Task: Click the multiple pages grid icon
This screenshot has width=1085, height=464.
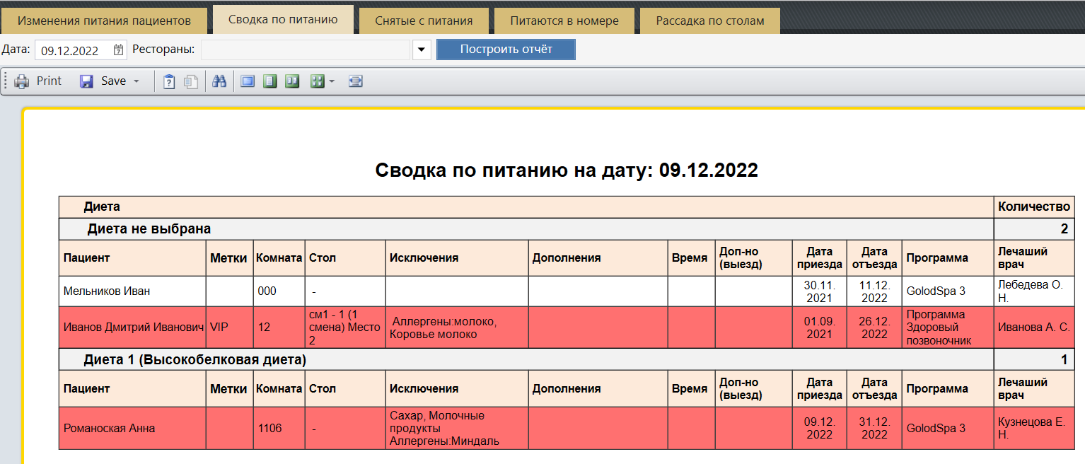Action: (317, 81)
